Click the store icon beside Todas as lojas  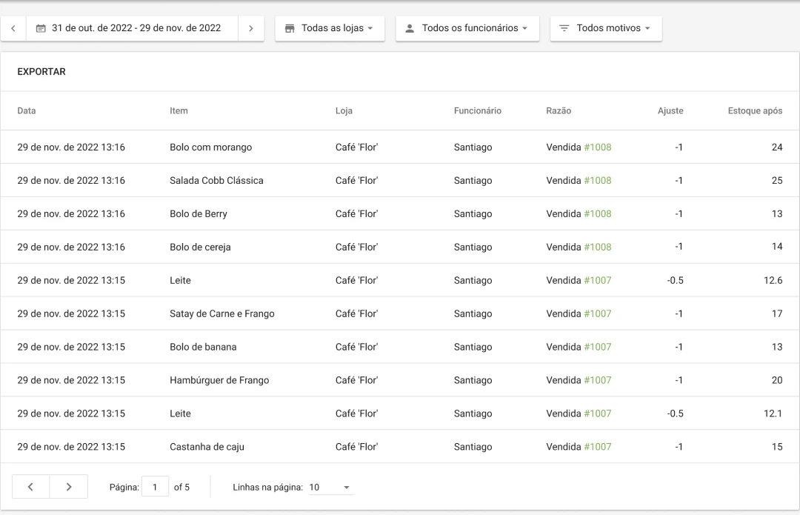[x=290, y=29]
